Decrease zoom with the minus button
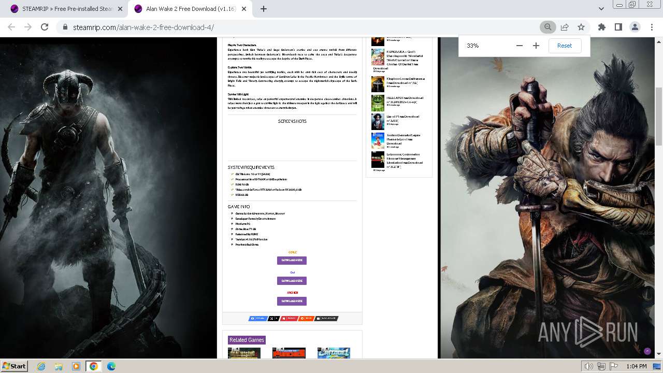Viewport: 663px width, 373px height. [520, 46]
